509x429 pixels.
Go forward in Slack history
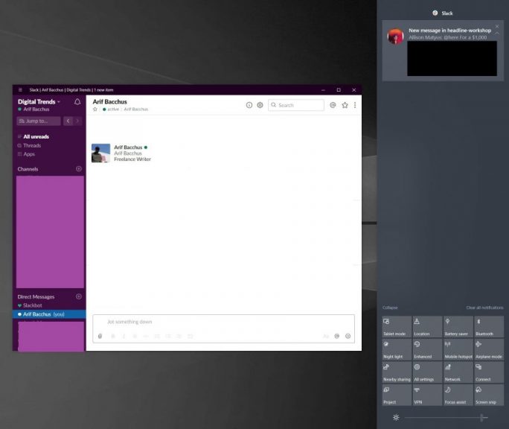pos(77,121)
